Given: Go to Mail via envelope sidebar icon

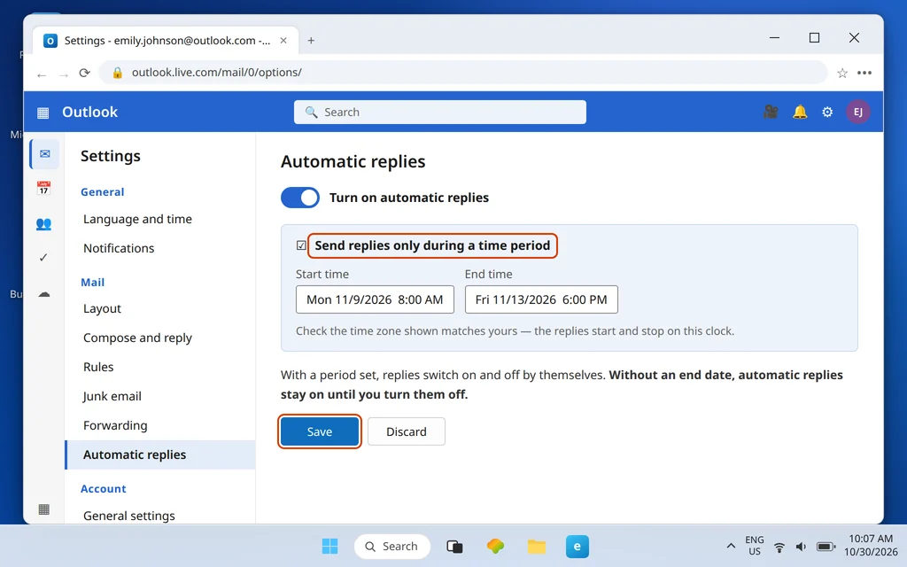Looking at the screenshot, I should tap(44, 154).
